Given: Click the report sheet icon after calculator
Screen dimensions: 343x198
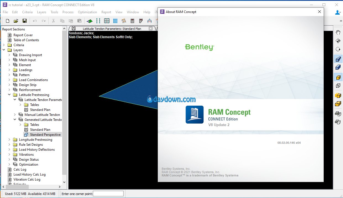Looking at the screenshot, I should point(141,21).
